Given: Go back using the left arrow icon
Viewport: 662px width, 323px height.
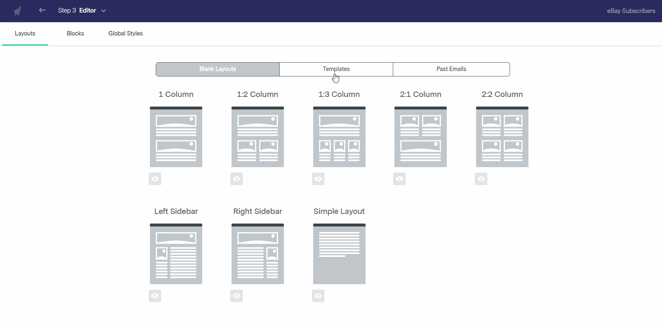Looking at the screenshot, I should tap(42, 10).
